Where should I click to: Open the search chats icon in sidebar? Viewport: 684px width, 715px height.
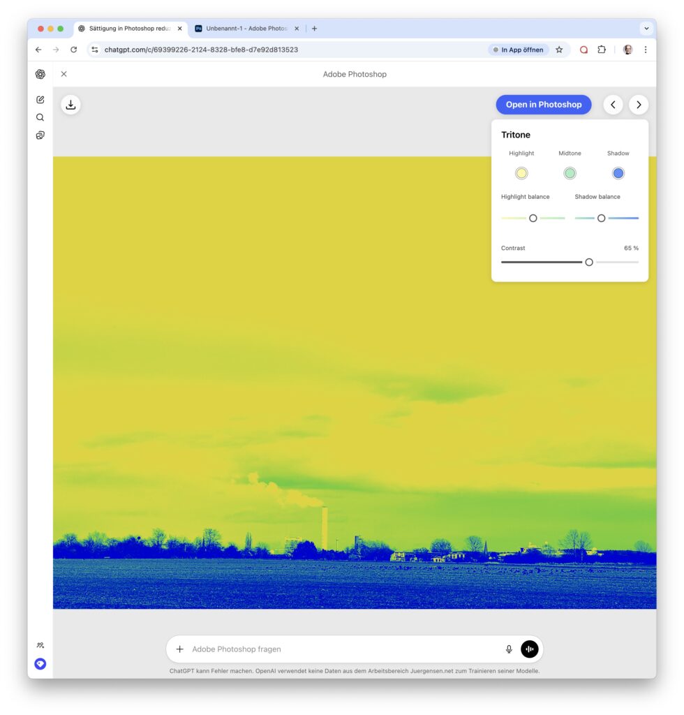tap(40, 117)
